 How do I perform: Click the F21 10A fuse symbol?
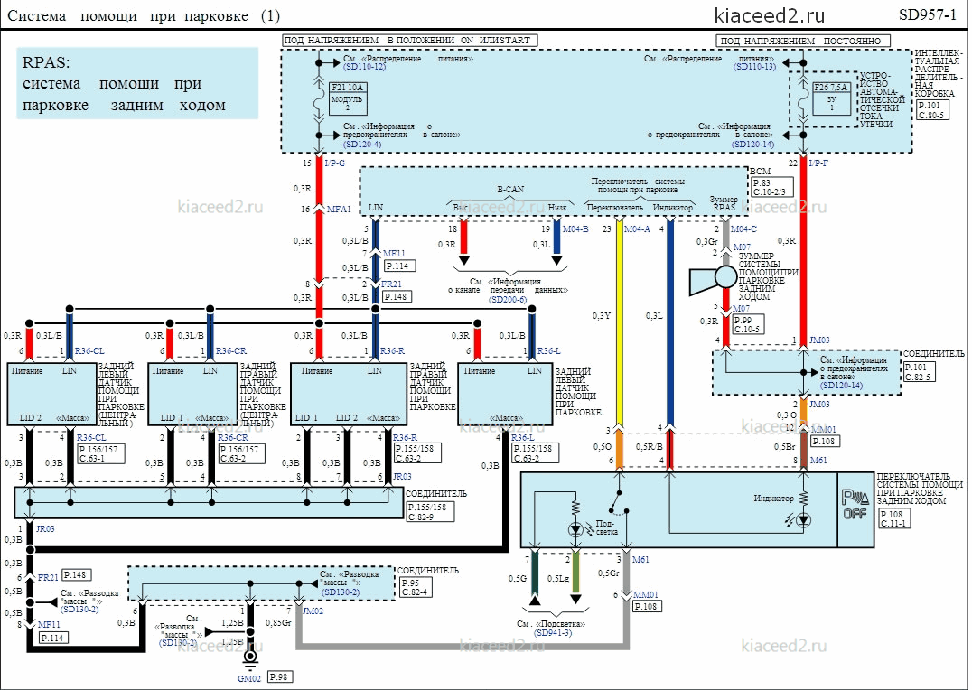point(319,99)
